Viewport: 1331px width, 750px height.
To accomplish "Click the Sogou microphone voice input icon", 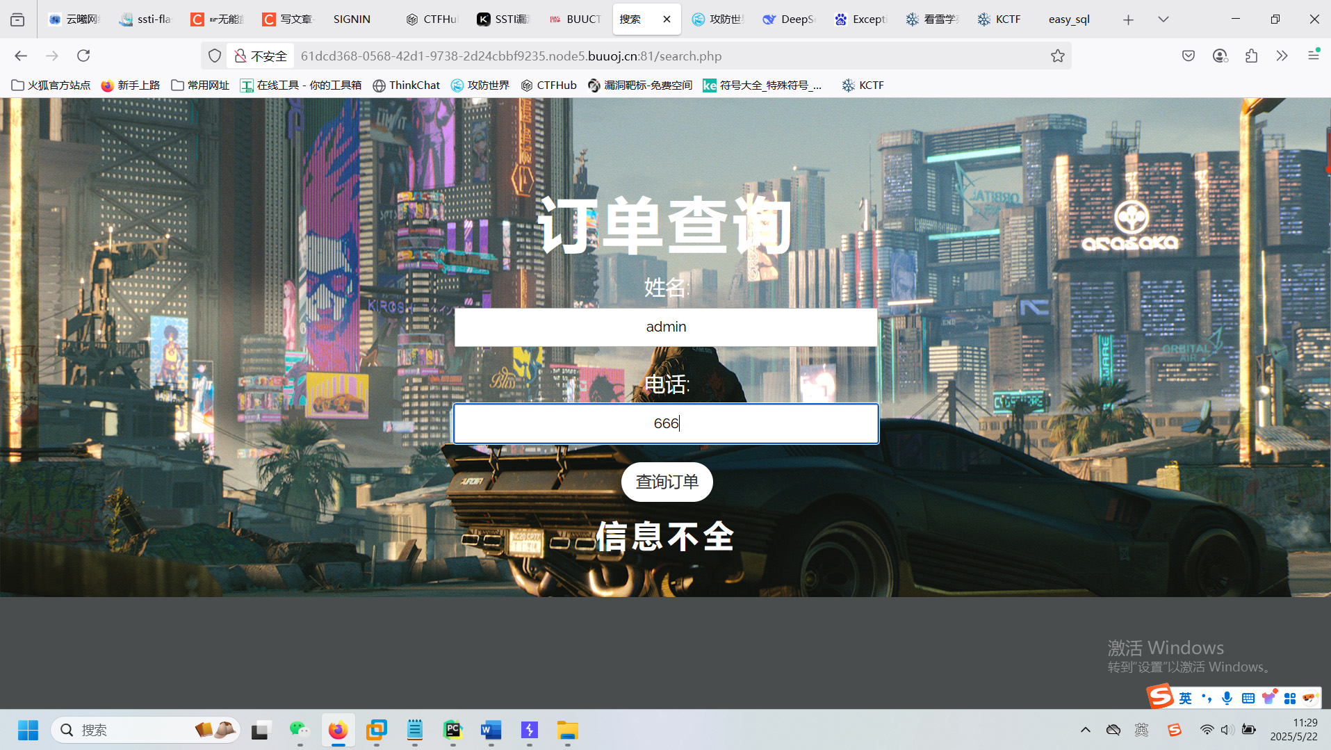I will 1227,698.
